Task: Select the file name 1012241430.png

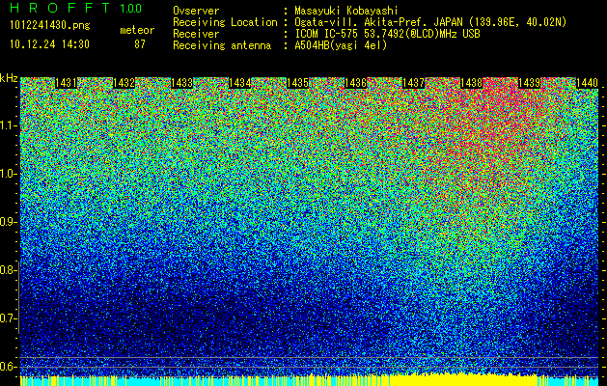Action: point(50,26)
